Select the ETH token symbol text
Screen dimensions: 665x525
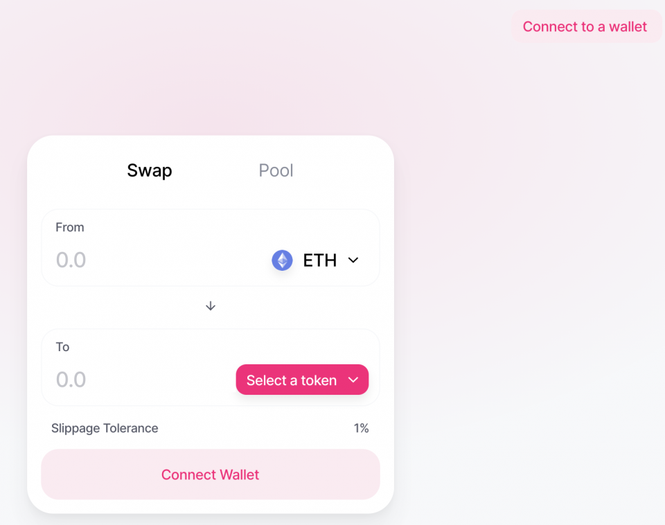point(320,260)
